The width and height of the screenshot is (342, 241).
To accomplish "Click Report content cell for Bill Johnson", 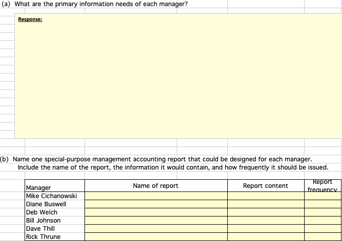I will [x=266, y=221].
